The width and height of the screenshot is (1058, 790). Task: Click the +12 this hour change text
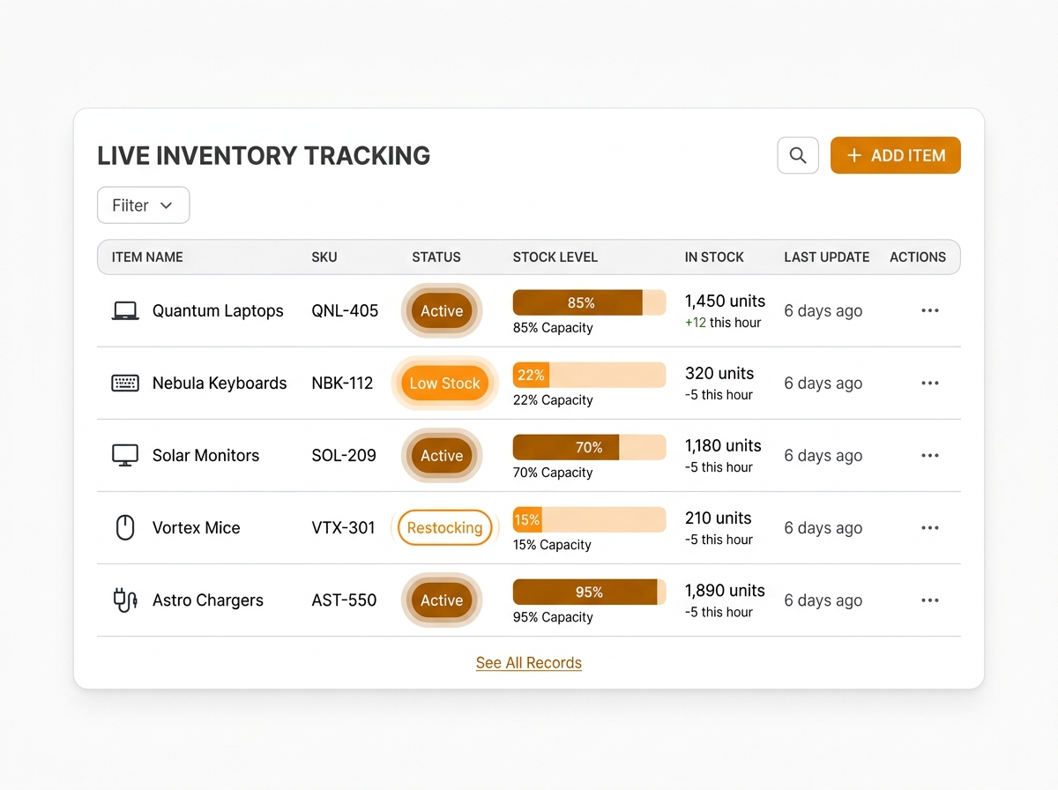(x=723, y=323)
